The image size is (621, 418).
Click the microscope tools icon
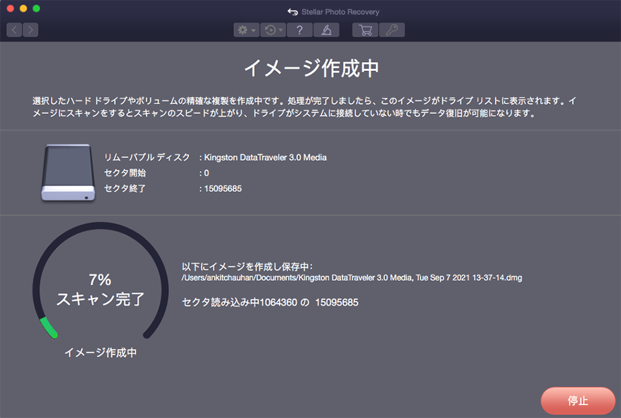(326, 30)
